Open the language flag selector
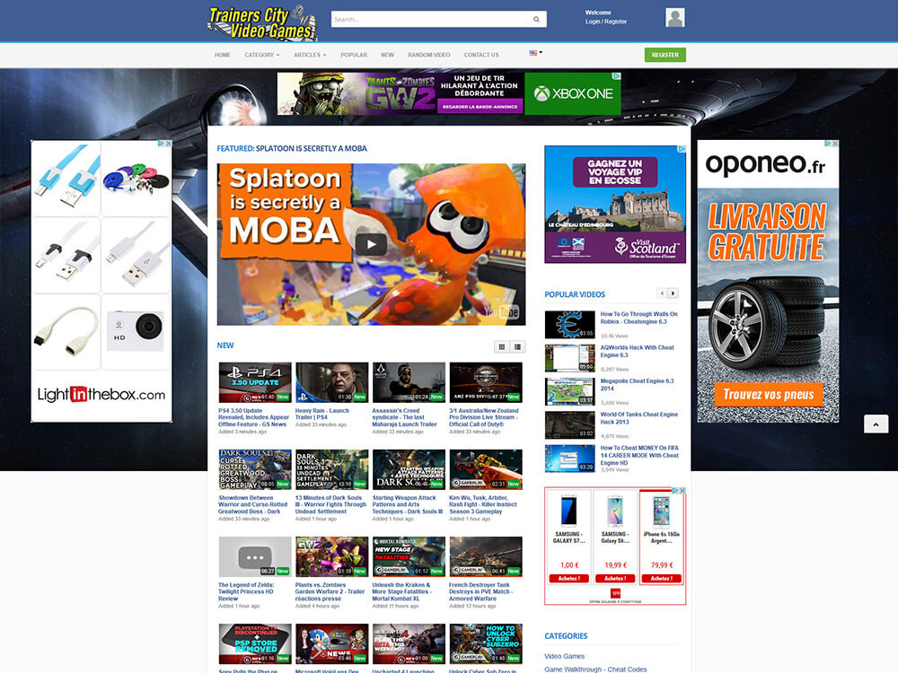898x673 pixels. tap(535, 53)
